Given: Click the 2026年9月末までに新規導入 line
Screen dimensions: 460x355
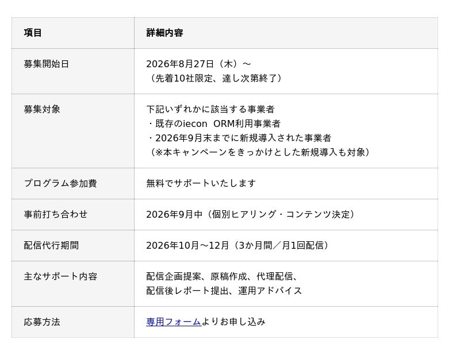Looking at the screenshot, I should [239, 138].
